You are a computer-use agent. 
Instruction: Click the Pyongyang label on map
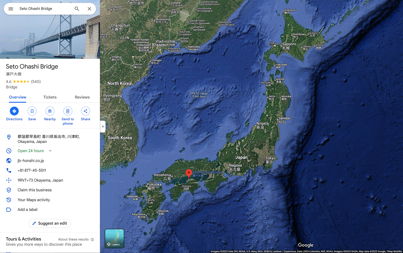112,97
